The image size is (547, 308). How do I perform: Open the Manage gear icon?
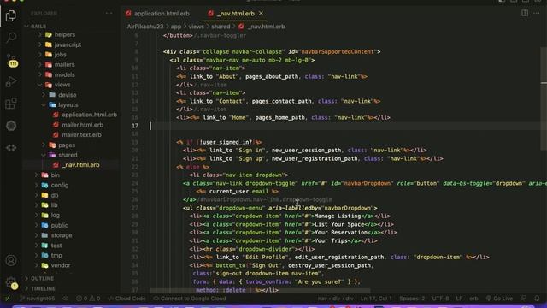[11, 282]
